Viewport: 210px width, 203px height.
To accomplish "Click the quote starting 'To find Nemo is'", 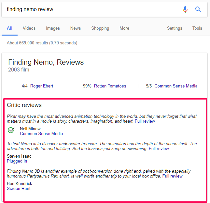I will click(x=102, y=146).
